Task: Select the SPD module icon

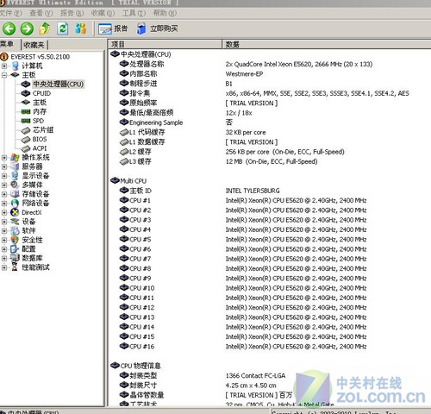Action: [26, 121]
